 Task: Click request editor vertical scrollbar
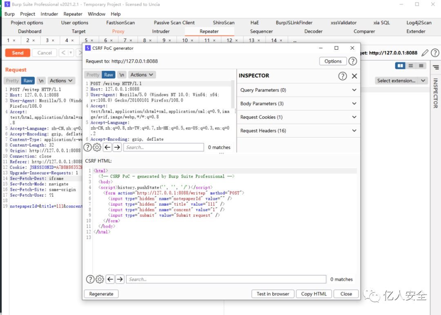pos(233,95)
